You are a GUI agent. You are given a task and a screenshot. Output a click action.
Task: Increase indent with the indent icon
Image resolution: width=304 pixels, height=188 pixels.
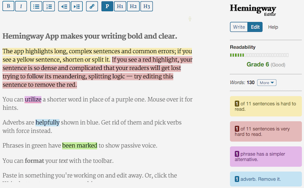[77, 6]
